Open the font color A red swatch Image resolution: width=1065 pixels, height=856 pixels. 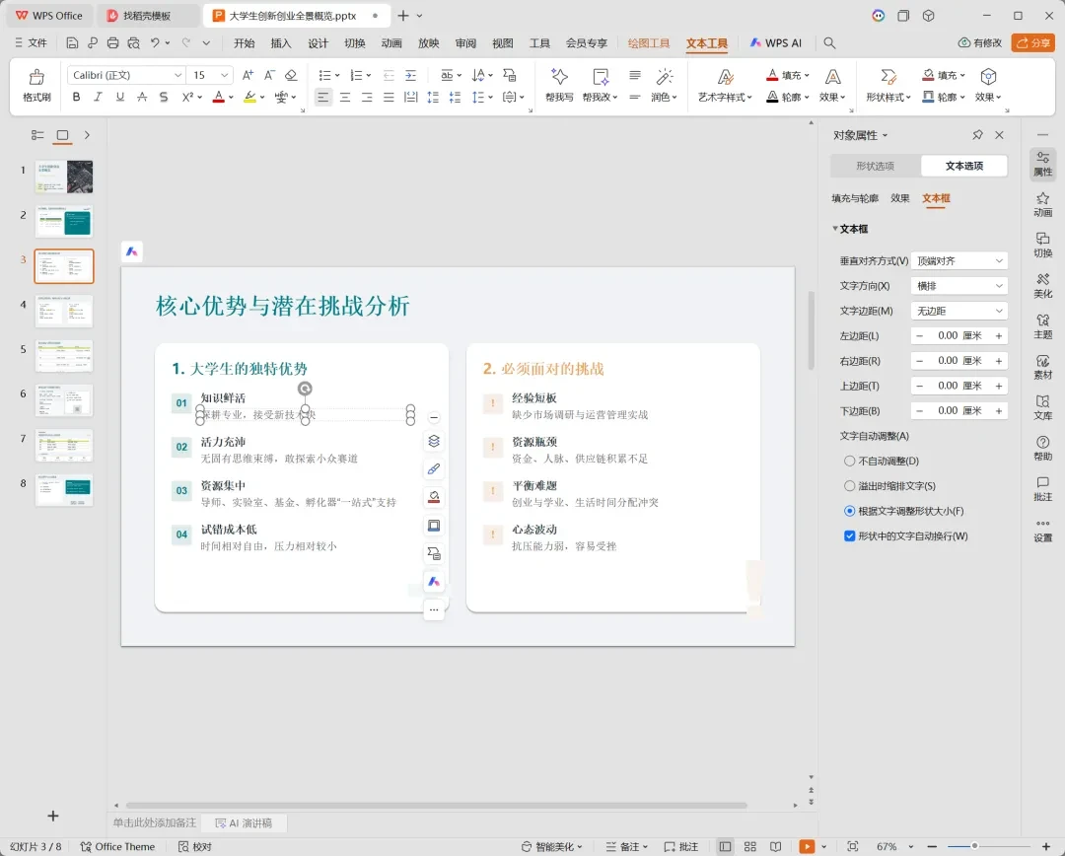pyautogui.click(x=218, y=98)
